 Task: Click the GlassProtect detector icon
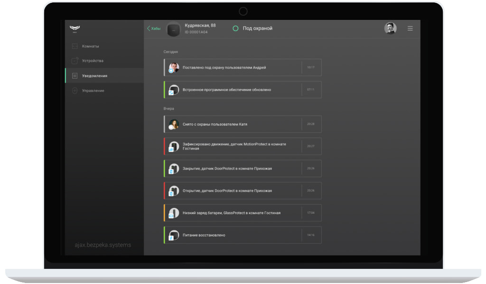[x=174, y=213]
